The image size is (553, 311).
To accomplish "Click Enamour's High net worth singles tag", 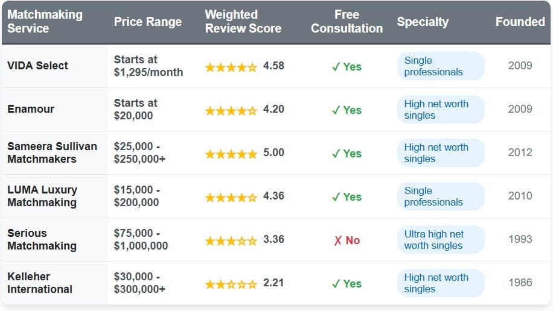I will [436, 110].
